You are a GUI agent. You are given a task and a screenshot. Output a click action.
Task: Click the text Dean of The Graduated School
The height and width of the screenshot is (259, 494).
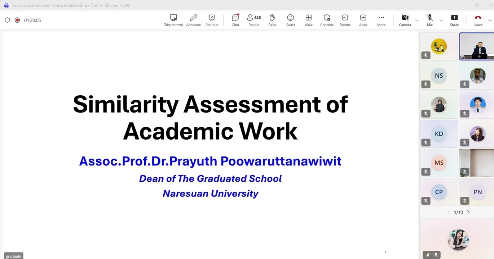tap(210, 178)
